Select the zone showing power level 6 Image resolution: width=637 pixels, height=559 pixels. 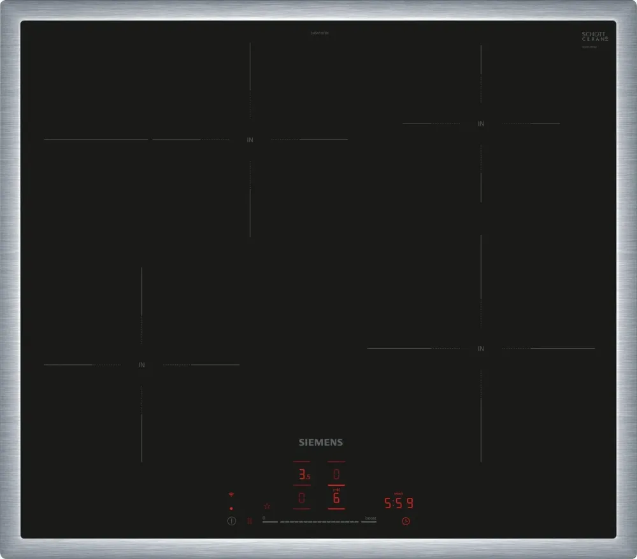tap(336, 498)
